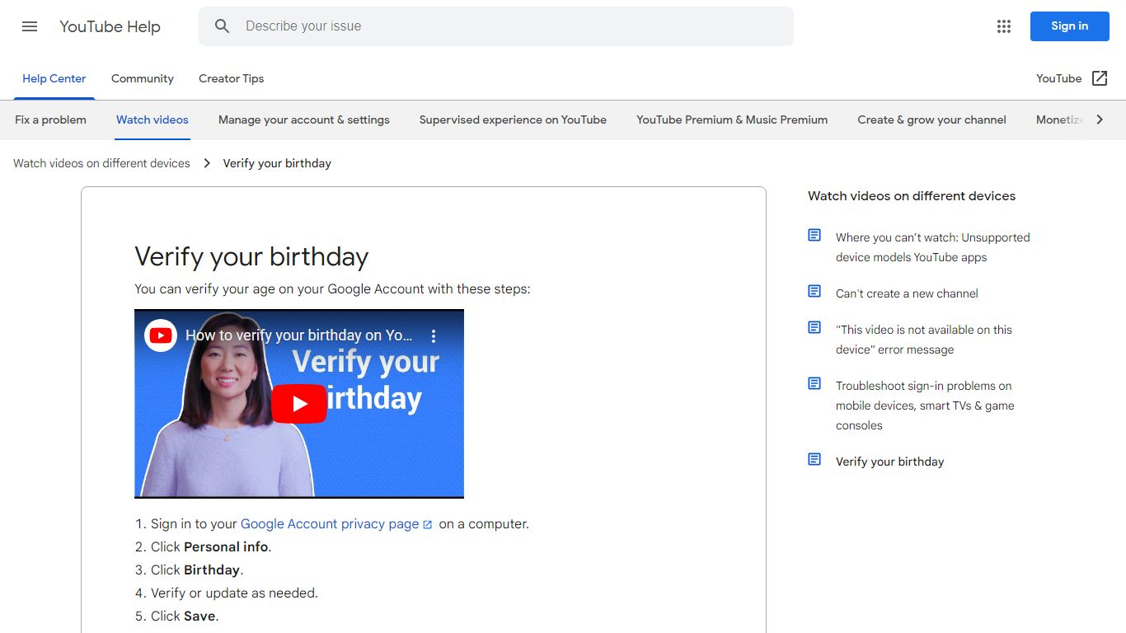
Task: Click the breadcrumb chevron separator
Action: click(x=207, y=163)
